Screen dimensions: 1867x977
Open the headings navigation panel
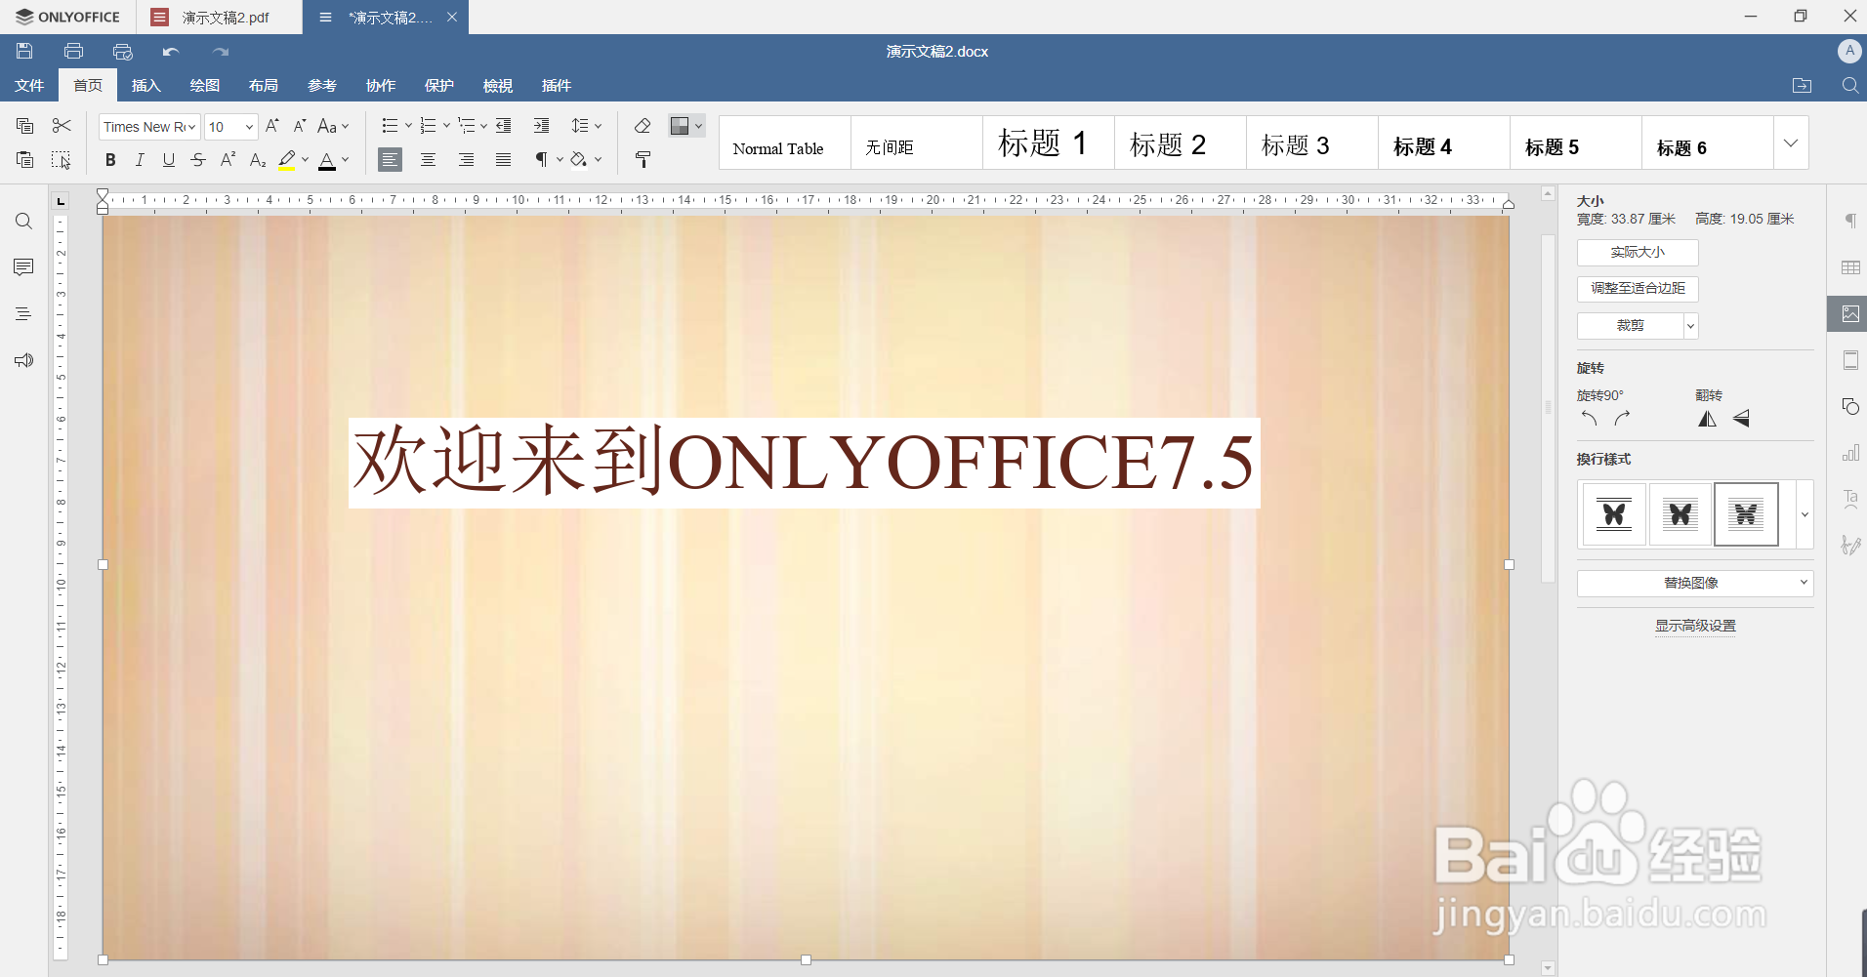pyautogui.click(x=24, y=313)
